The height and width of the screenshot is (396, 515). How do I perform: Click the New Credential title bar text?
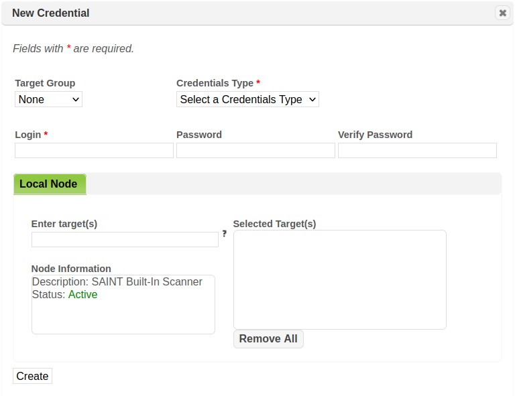pyautogui.click(x=51, y=13)
